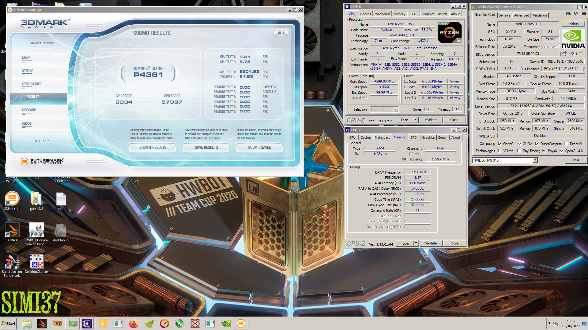This screenshot has width=588, height=330.
Task: Expand Tools dropdown arrow in lower CPU-Z window
Action: [416, 243]
